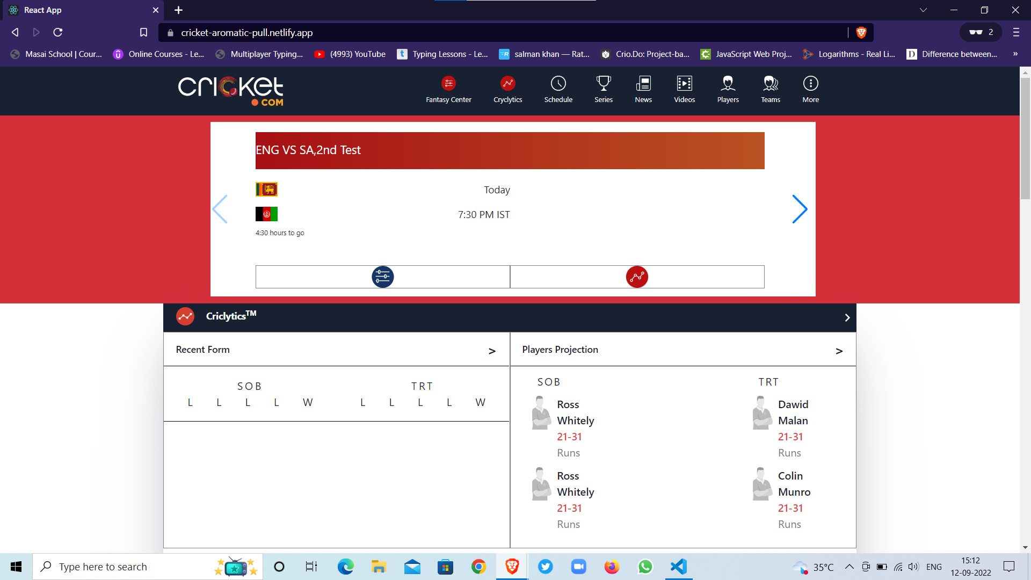Click the trending stats icon on match card
This screenshot has height=580, width=1031.
pyautogui.click(x=637, y=277)
